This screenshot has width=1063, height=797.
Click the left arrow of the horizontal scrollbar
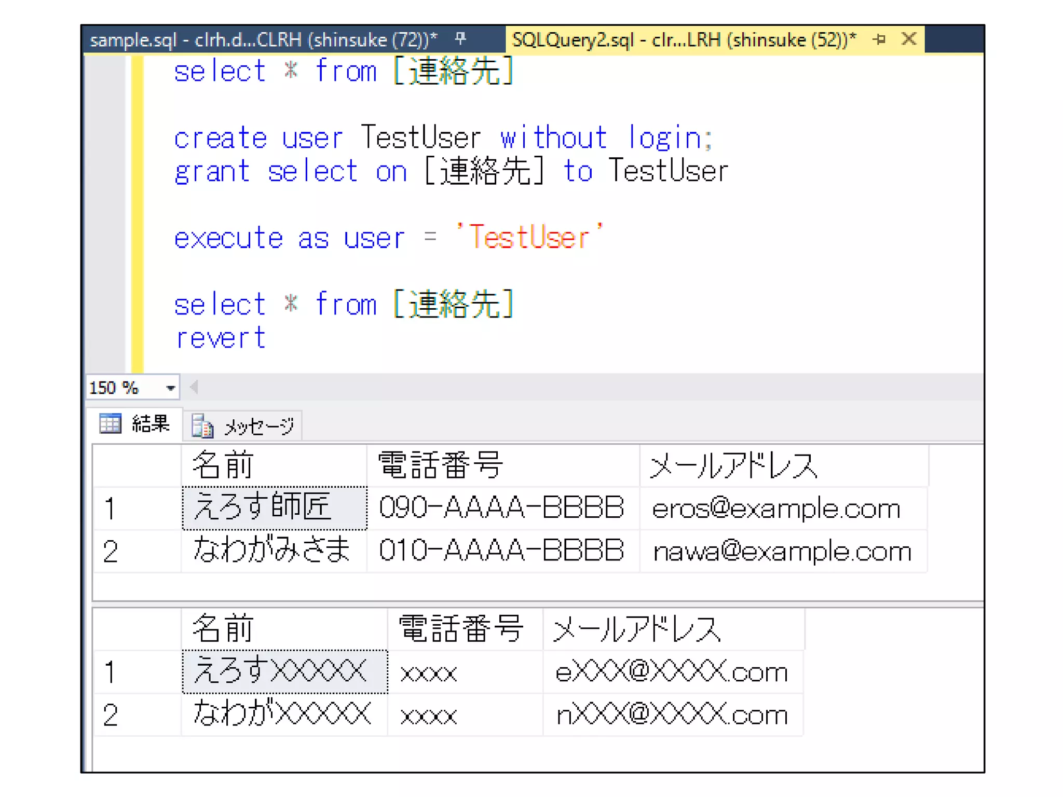pyautogui.click(x=194, y=387)
